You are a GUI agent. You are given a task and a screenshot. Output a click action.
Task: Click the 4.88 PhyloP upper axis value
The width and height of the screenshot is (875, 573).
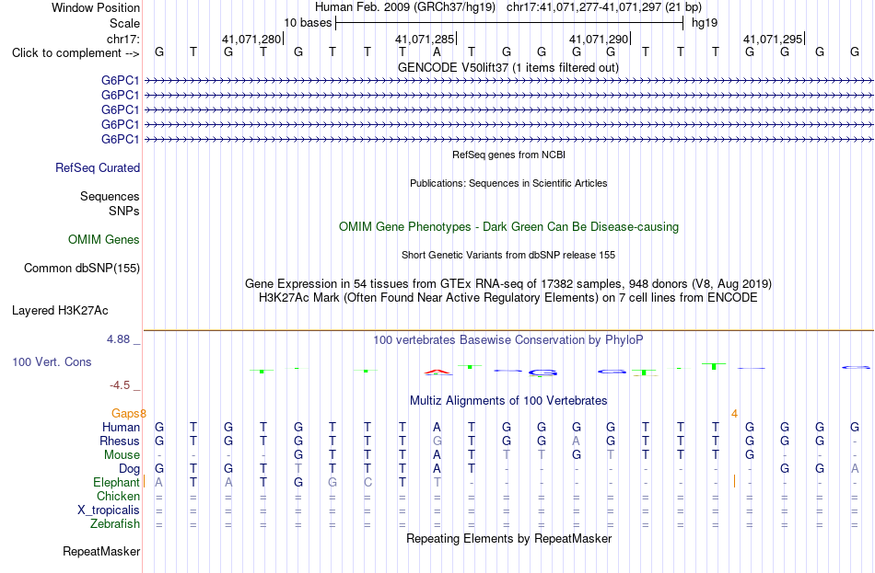[118, 339]
